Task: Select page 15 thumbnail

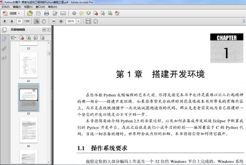Action: pyautogui.click(x=29, y=98)
